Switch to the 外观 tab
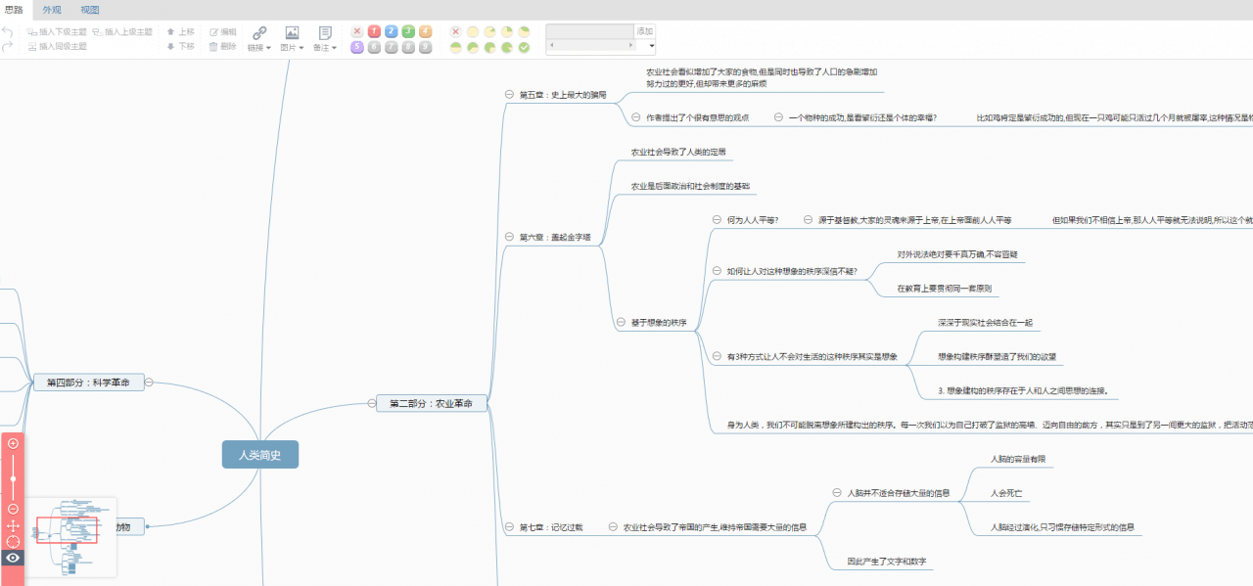 [x=51, y=9]
